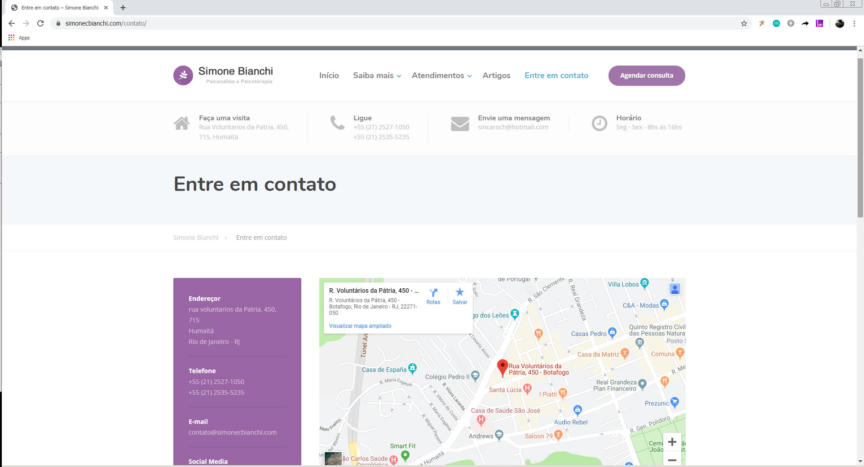Close the Entre em contato tab
The height and width of the screenshot is (467, 864).
click(106, 8)
